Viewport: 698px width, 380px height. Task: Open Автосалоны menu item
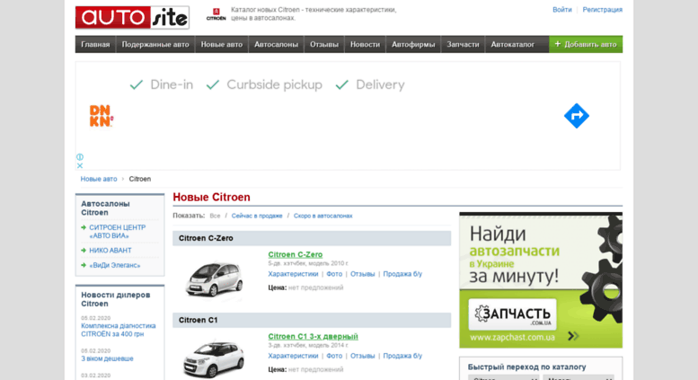(x=276, y=45)
